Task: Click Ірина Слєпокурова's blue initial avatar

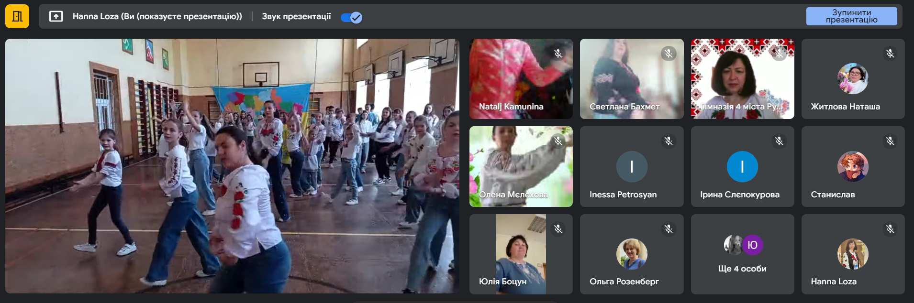Action: pos(742,166)
